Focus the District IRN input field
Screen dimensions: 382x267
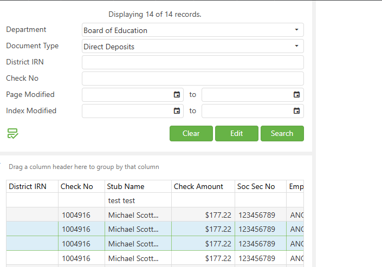(x=193, y=62)
